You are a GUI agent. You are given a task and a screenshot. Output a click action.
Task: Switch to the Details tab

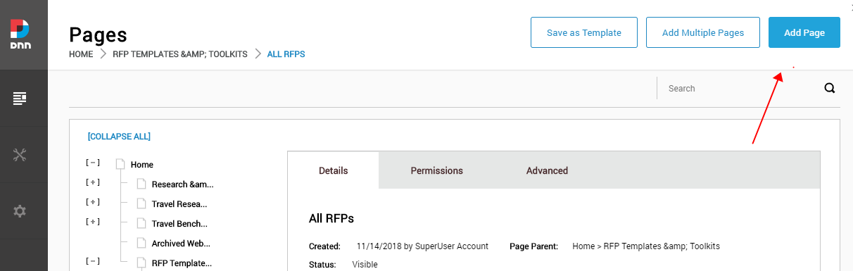[x=334, y=170]
